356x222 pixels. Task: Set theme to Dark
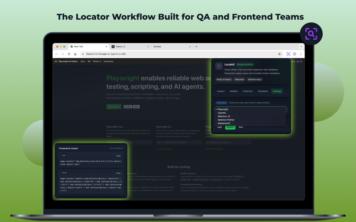point(241,127)
